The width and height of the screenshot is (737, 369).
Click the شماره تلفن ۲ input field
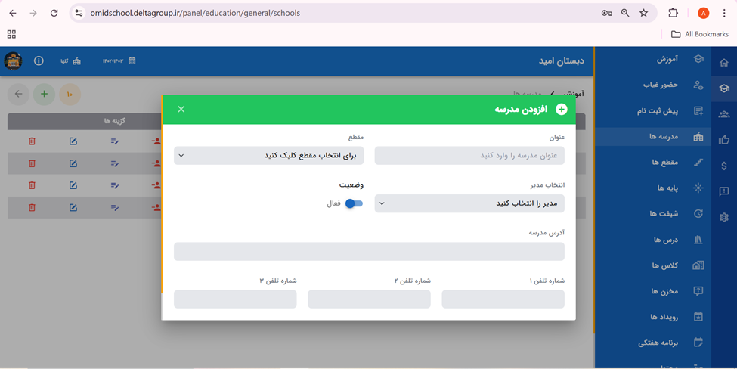pos(369,299)
